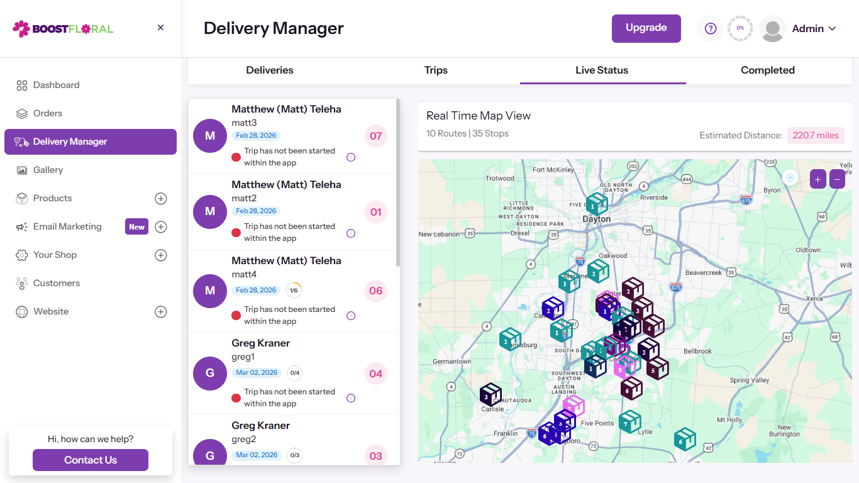
Task: Click the Your Shop flower icon
Action: pyautogui.click(x=22, y=255)
